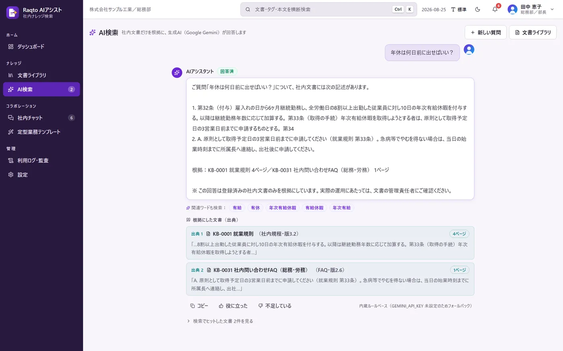Click the 田中 恵子 avatar in header

click(512, 9)
